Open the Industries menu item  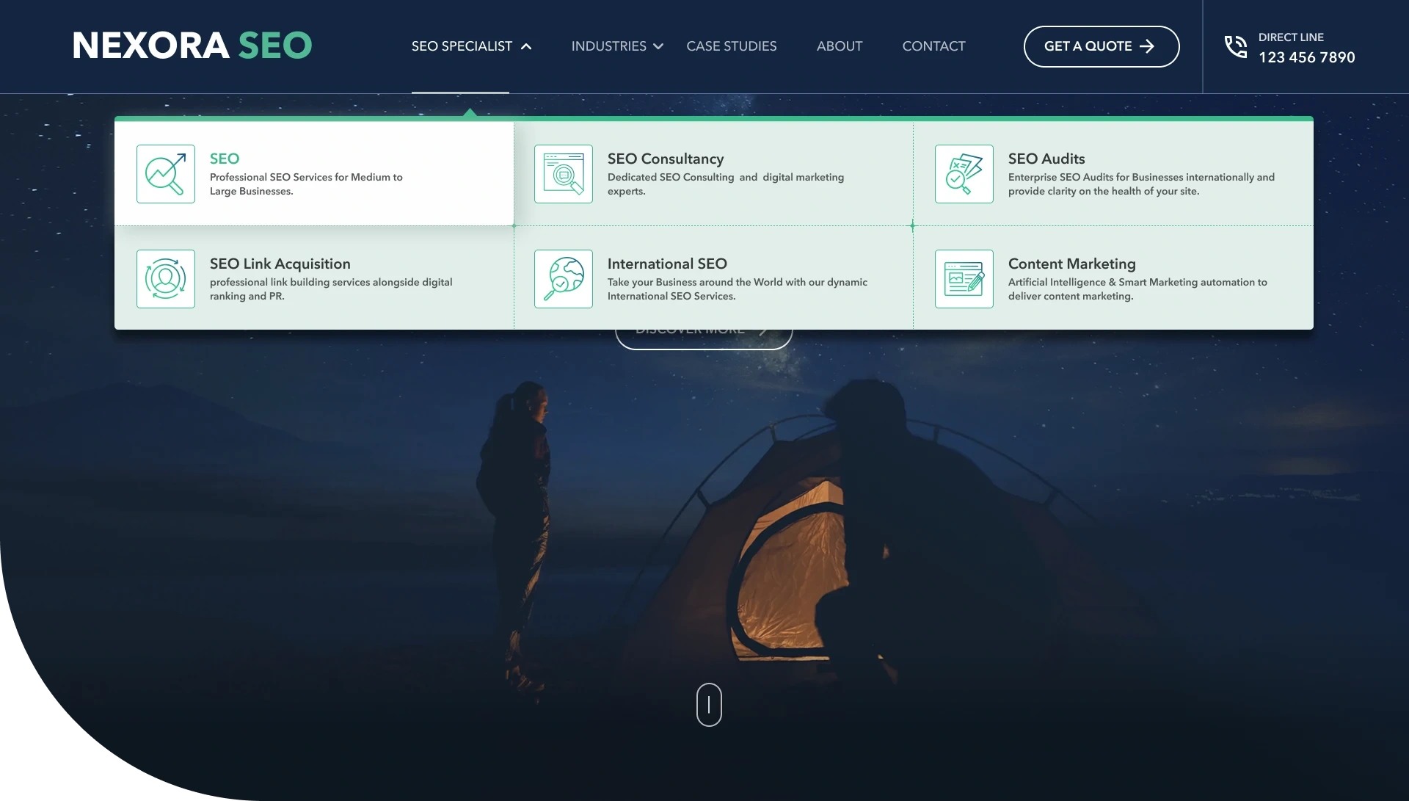(x=608, y=46)
